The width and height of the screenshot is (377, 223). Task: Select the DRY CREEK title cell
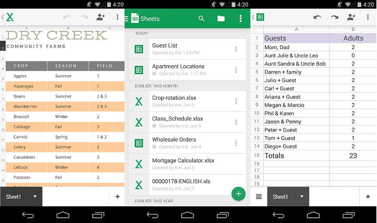56,35
